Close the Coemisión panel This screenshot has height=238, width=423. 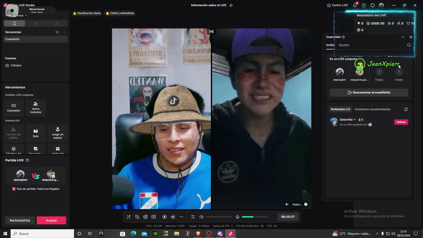[411, 37]
